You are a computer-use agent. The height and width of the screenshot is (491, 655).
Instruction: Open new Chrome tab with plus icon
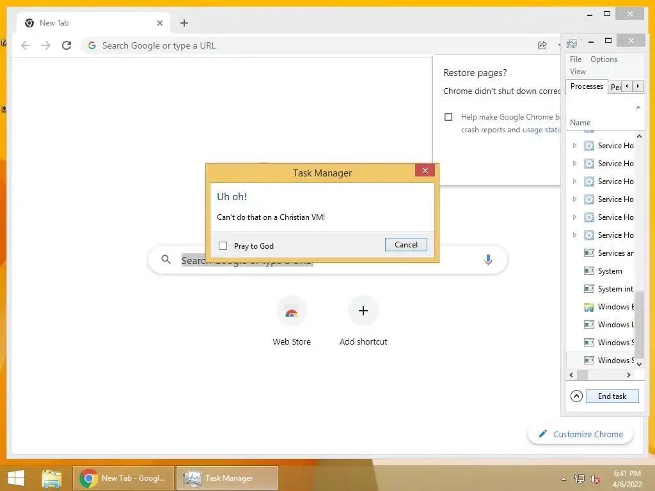coord(184,23)
